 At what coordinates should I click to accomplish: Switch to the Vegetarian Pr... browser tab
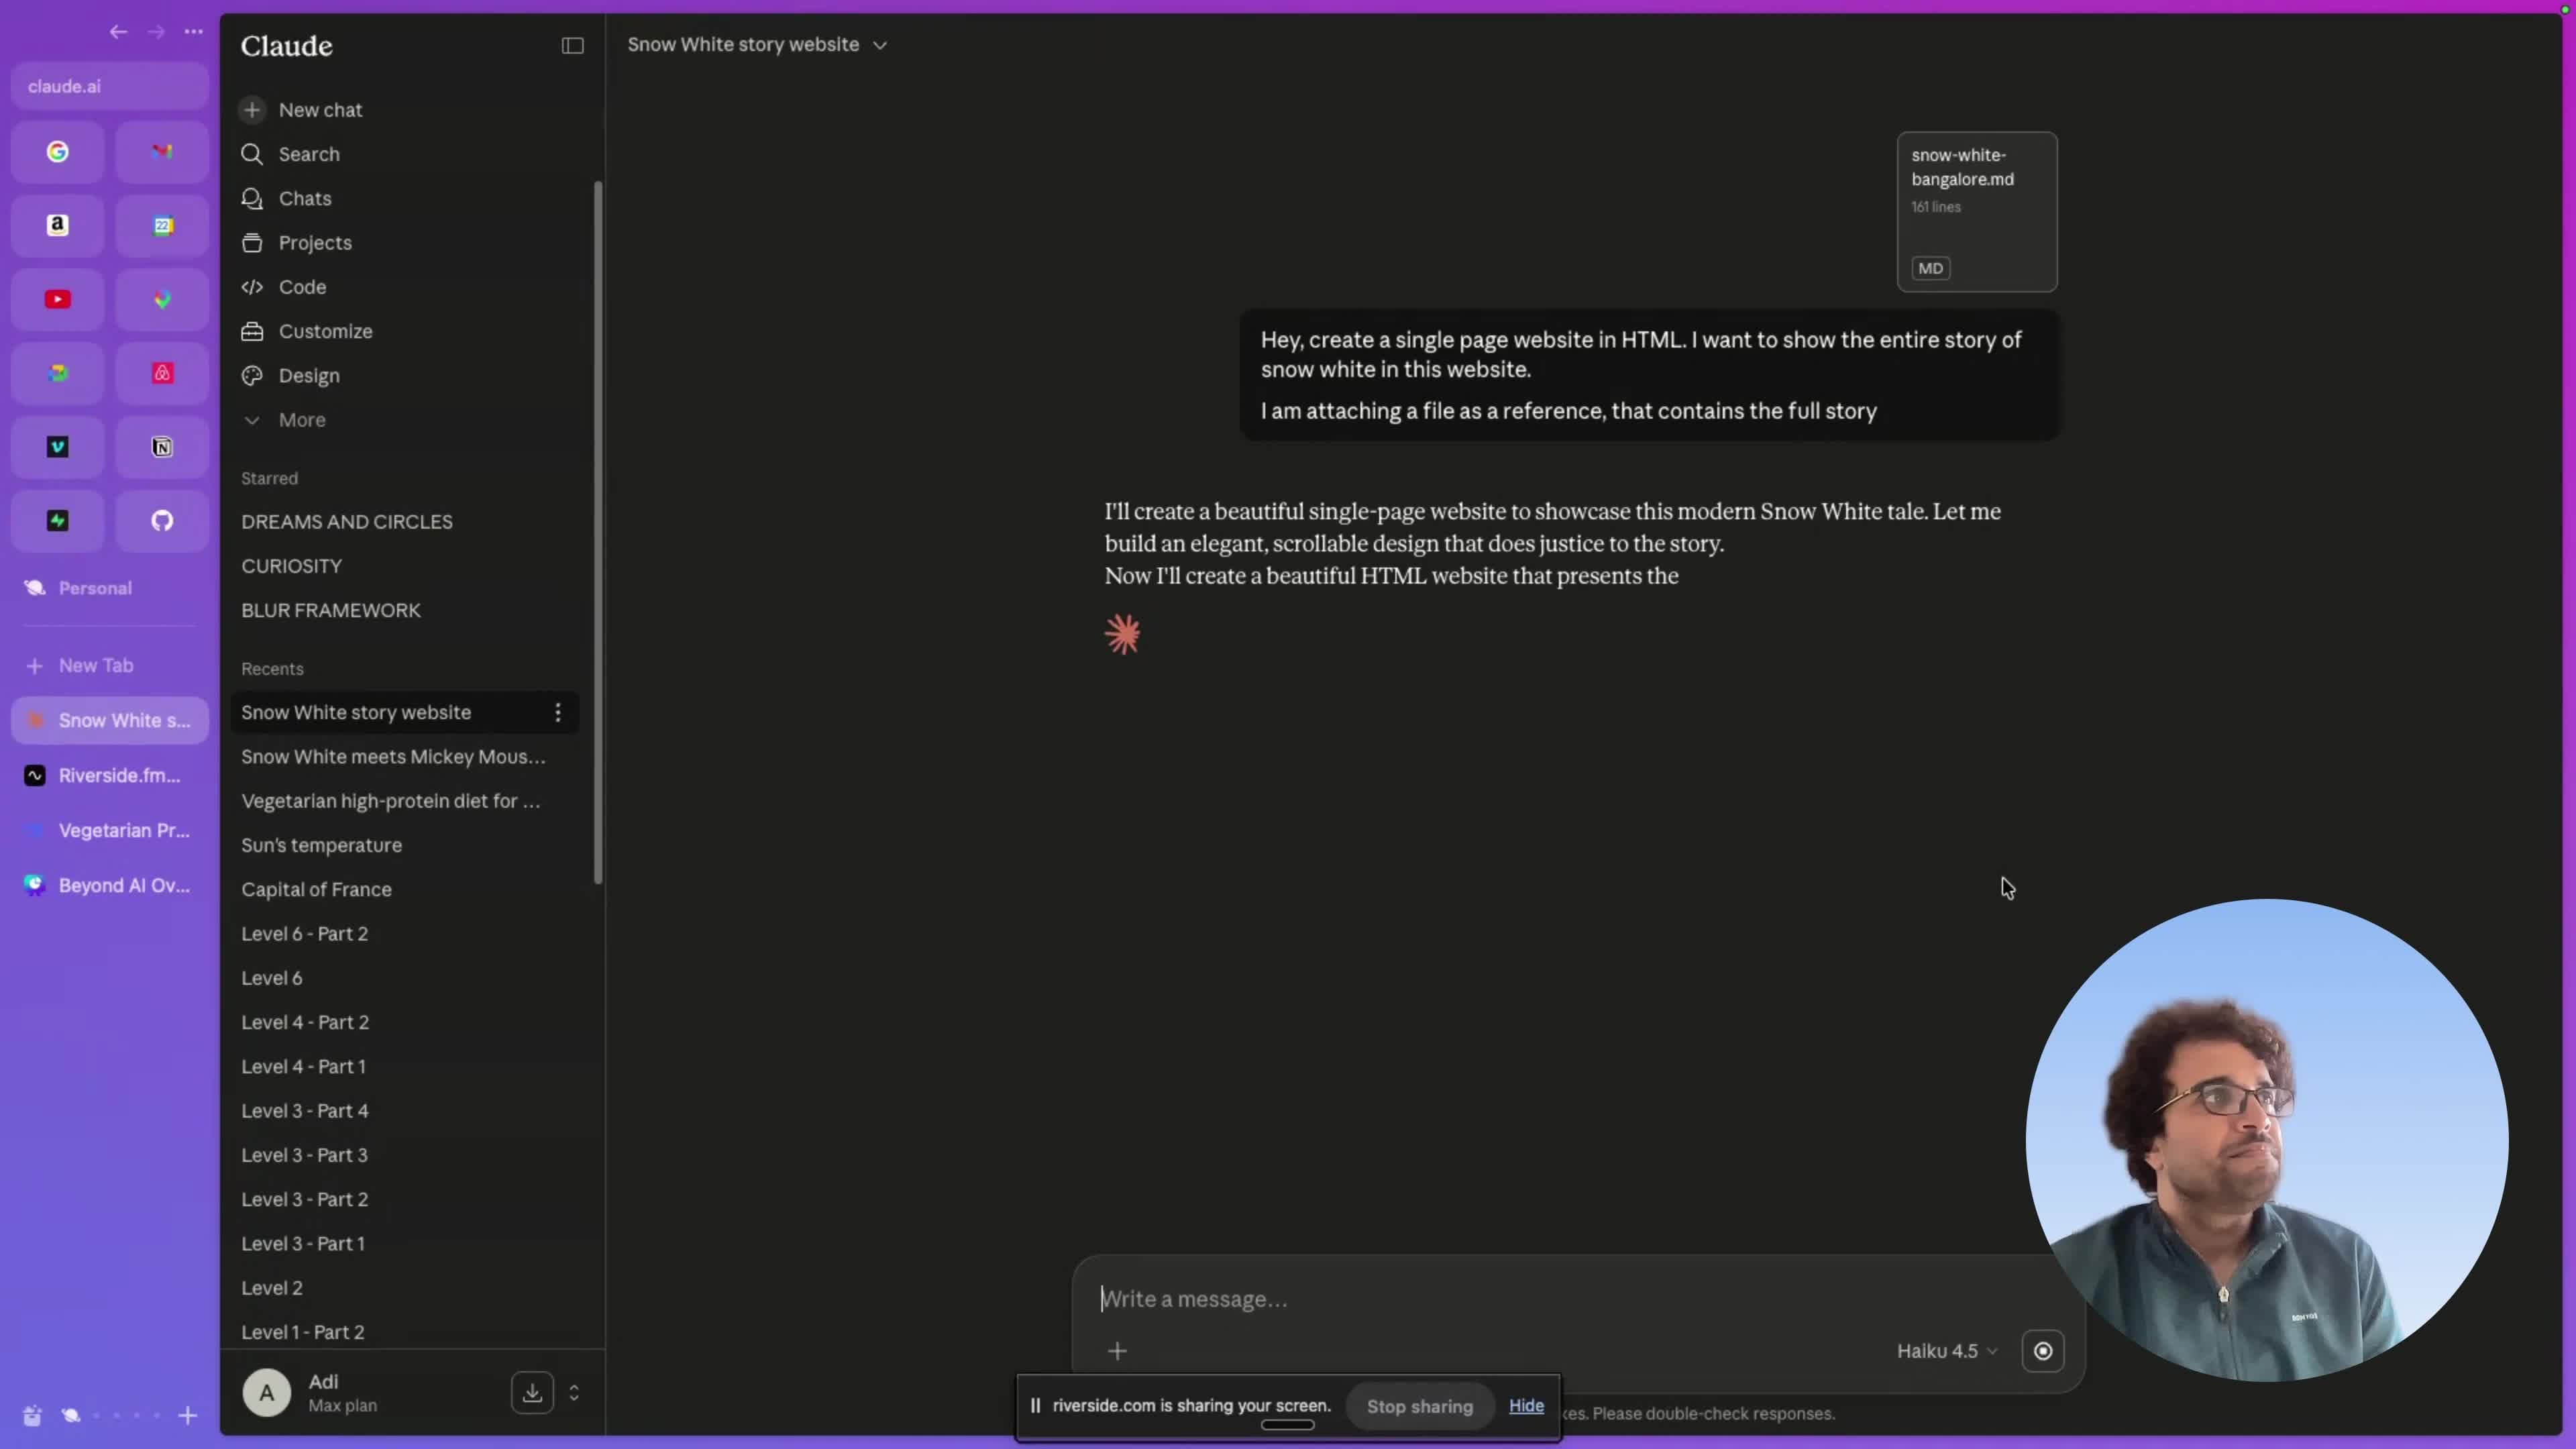point(109,831)
